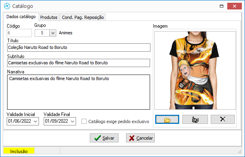The width and height of the screenshot is (245, 157).
Task: Focus the Narrativa text area
Action: click(x=79, y=92)
